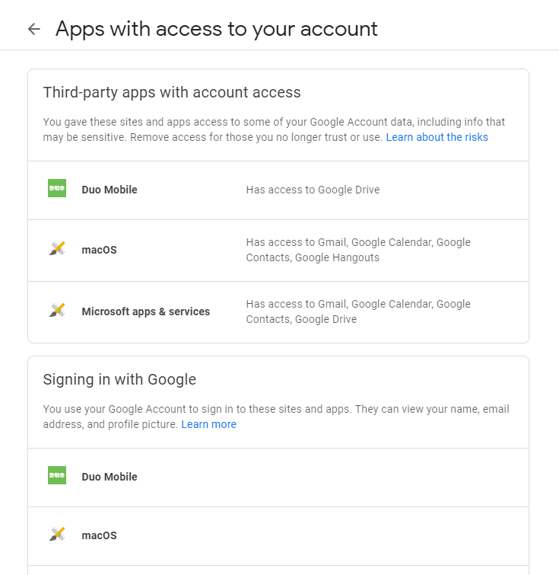Image resolution: width=559 pixels, height=575 pixels.
Task: Click the green Duo Mobile icon under Third-party apps
Action: [57, 188]
